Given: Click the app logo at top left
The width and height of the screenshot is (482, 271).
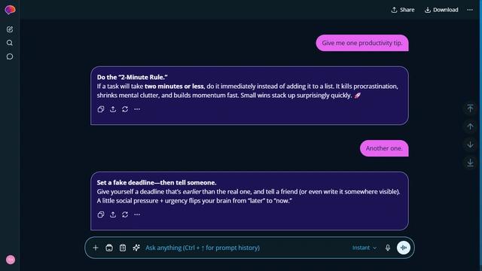Looking at the screenshot, I should coord(10,10).
